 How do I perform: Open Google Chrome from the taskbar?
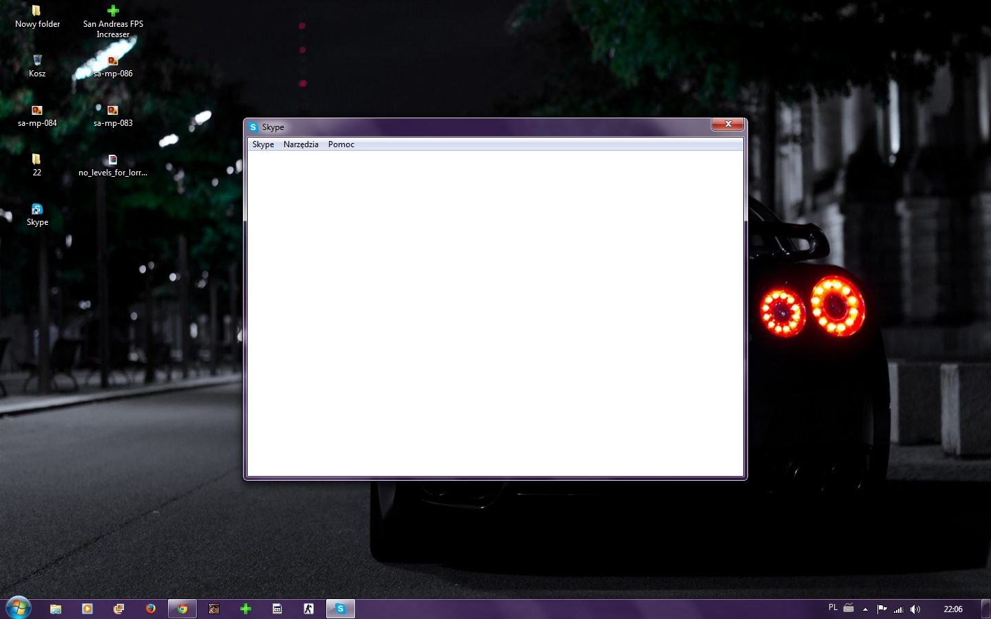(182, 609)
